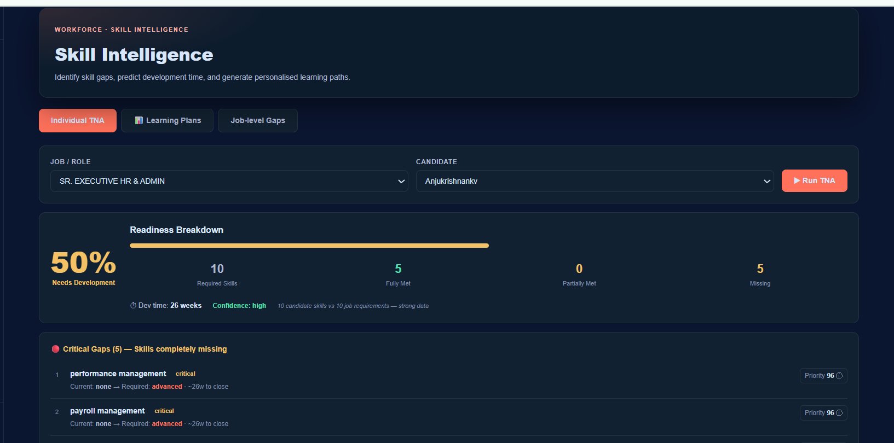Click the play icon on Run TNA
Viewport: 894px width, 443px height.
coord(797,180)
